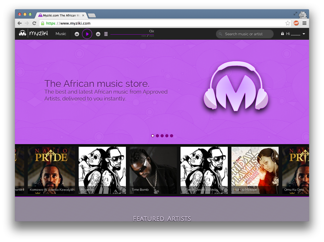Open the Chrome hamburger menu
Viewport: 324px width, 242px height.
pyautogui.click(x=304, y=23)
